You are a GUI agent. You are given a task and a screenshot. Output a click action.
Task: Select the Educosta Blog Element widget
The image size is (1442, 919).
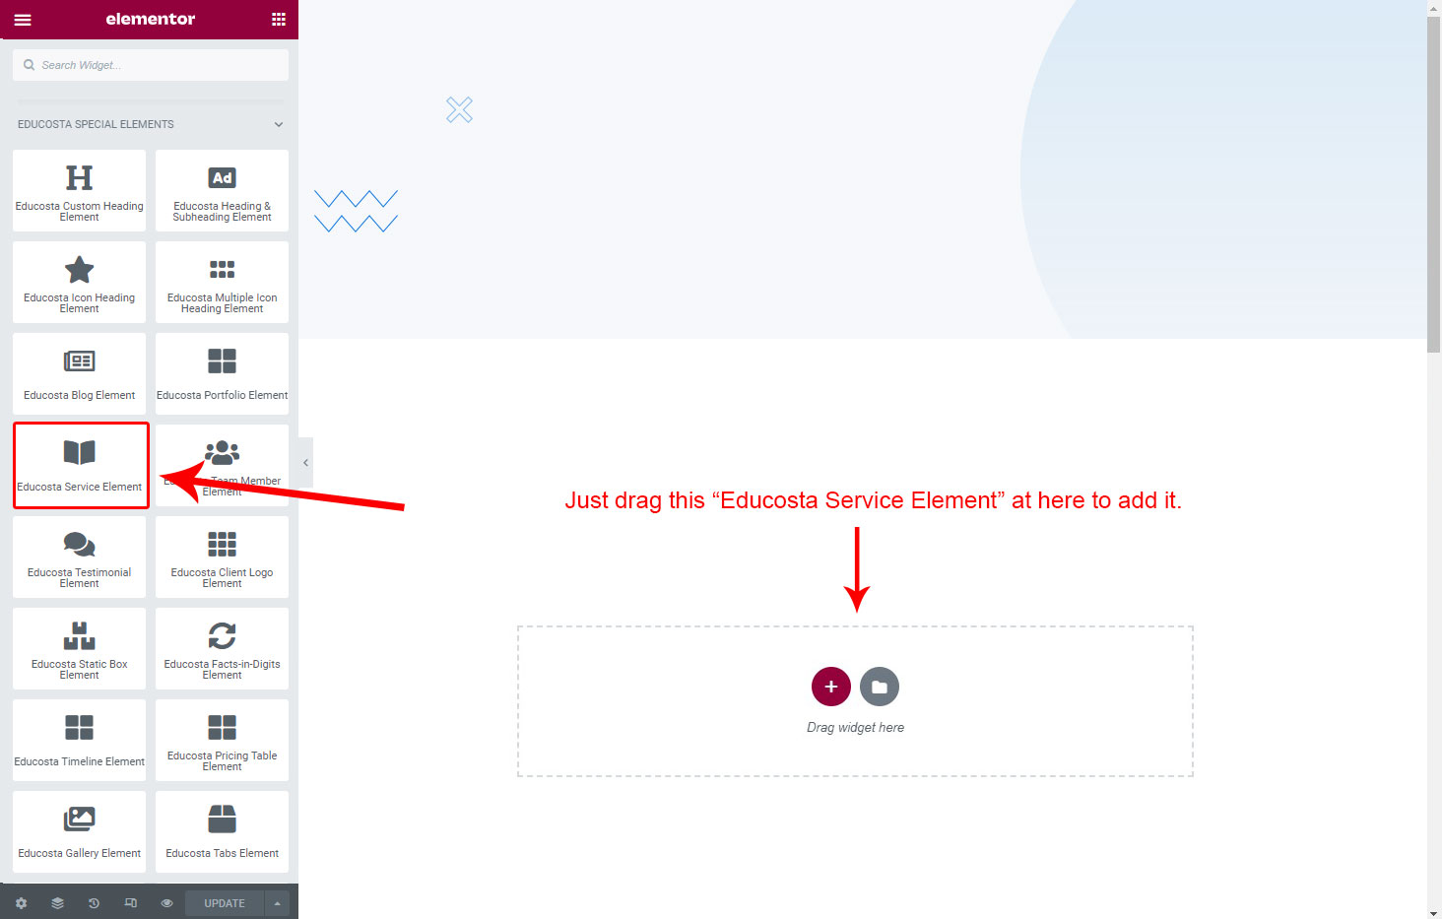(80, 374)
